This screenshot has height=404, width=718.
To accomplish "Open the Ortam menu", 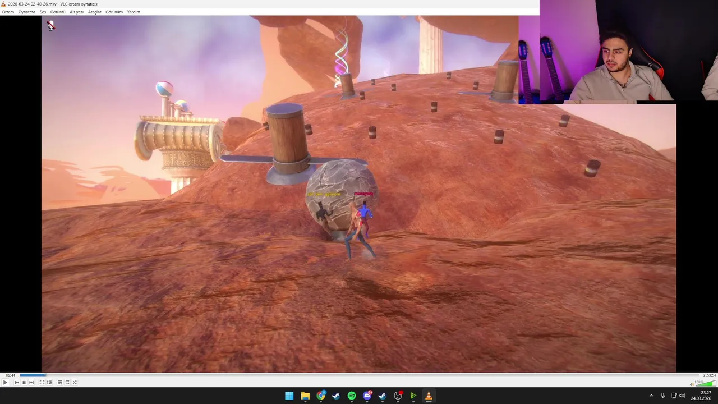I will (8, 12).
